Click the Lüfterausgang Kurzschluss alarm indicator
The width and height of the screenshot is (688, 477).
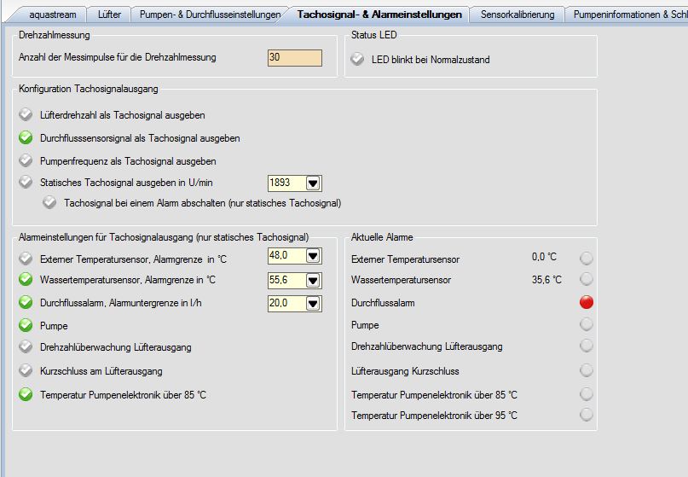coord(587,370)
